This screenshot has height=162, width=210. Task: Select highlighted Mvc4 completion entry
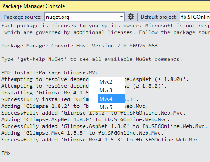(111, 98)
